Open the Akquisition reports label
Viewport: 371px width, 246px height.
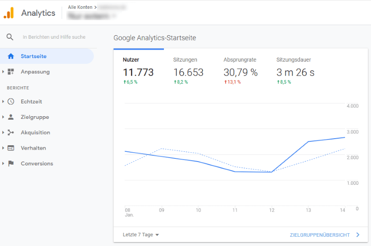(36, 132)
